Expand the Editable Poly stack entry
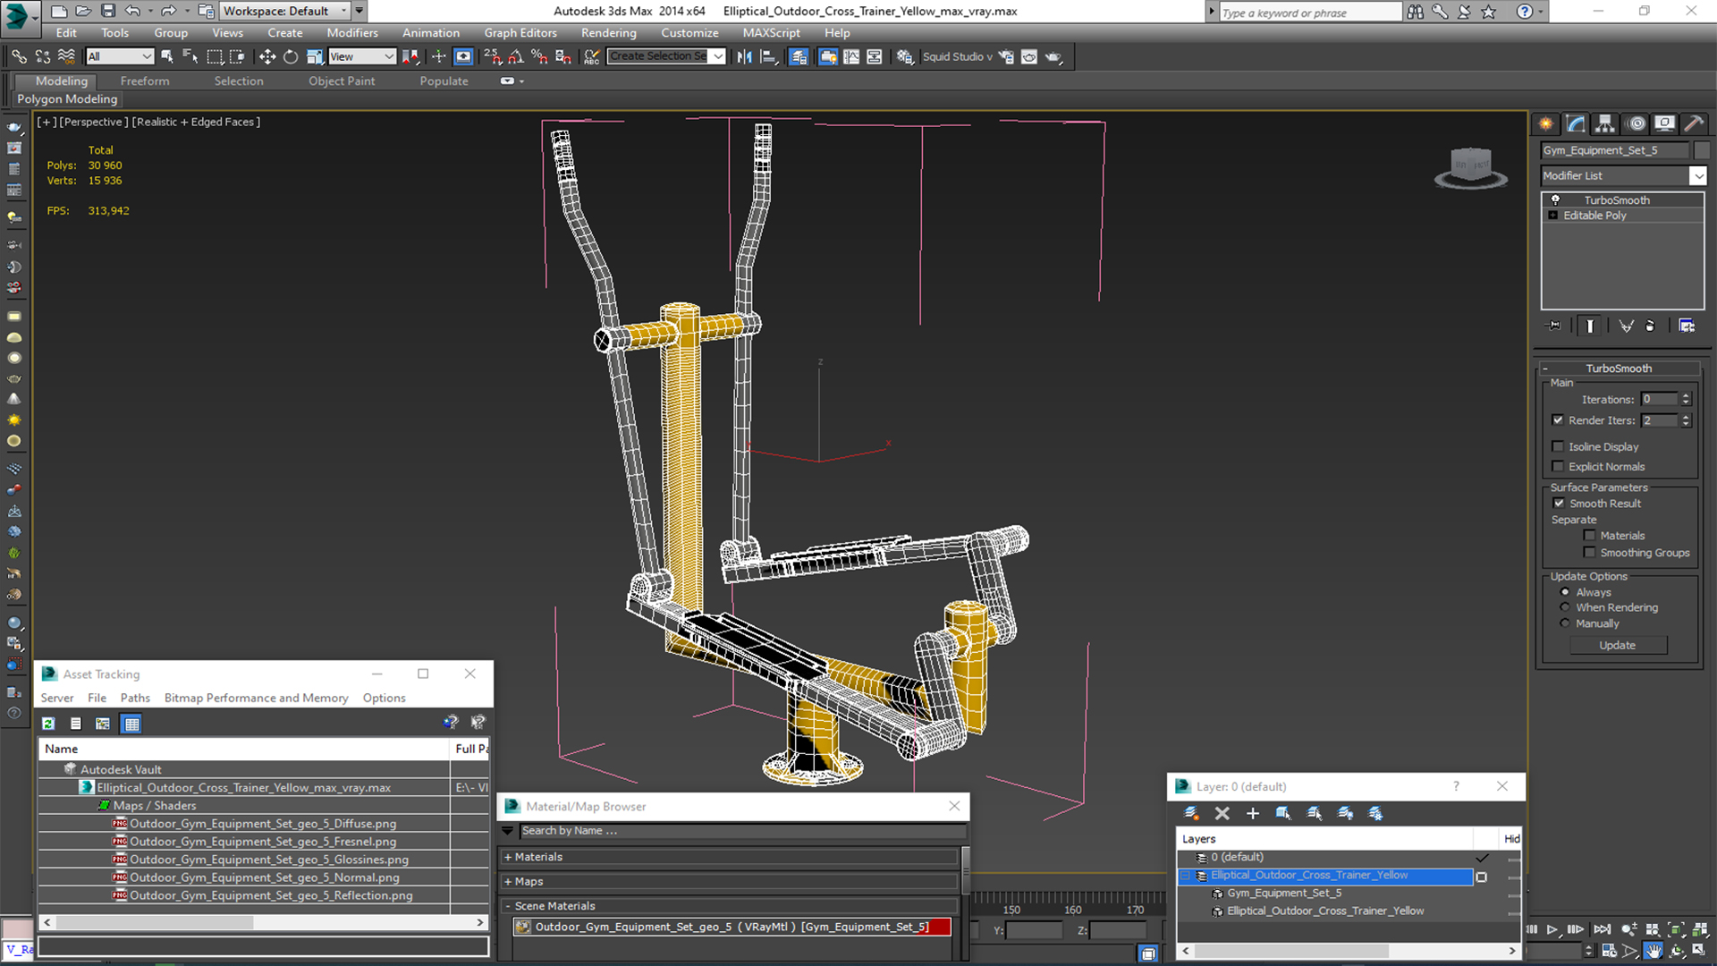Screen dimensions: 1717x966 (x=1553, y=216)
